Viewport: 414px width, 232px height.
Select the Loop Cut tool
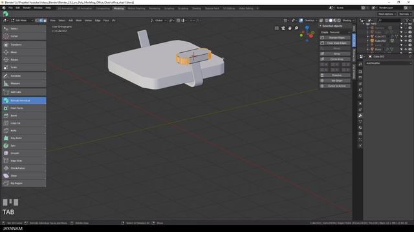click(24, 123)
